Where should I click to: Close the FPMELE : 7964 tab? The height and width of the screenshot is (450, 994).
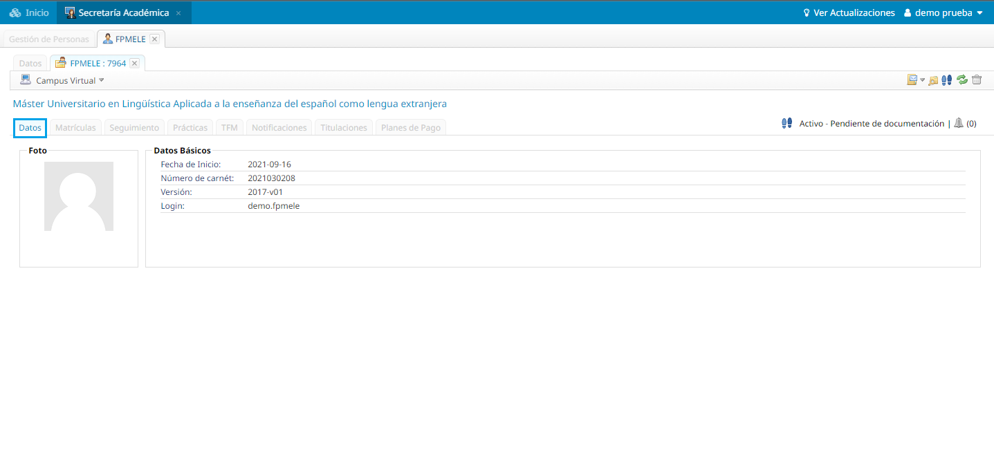point(135,63)
